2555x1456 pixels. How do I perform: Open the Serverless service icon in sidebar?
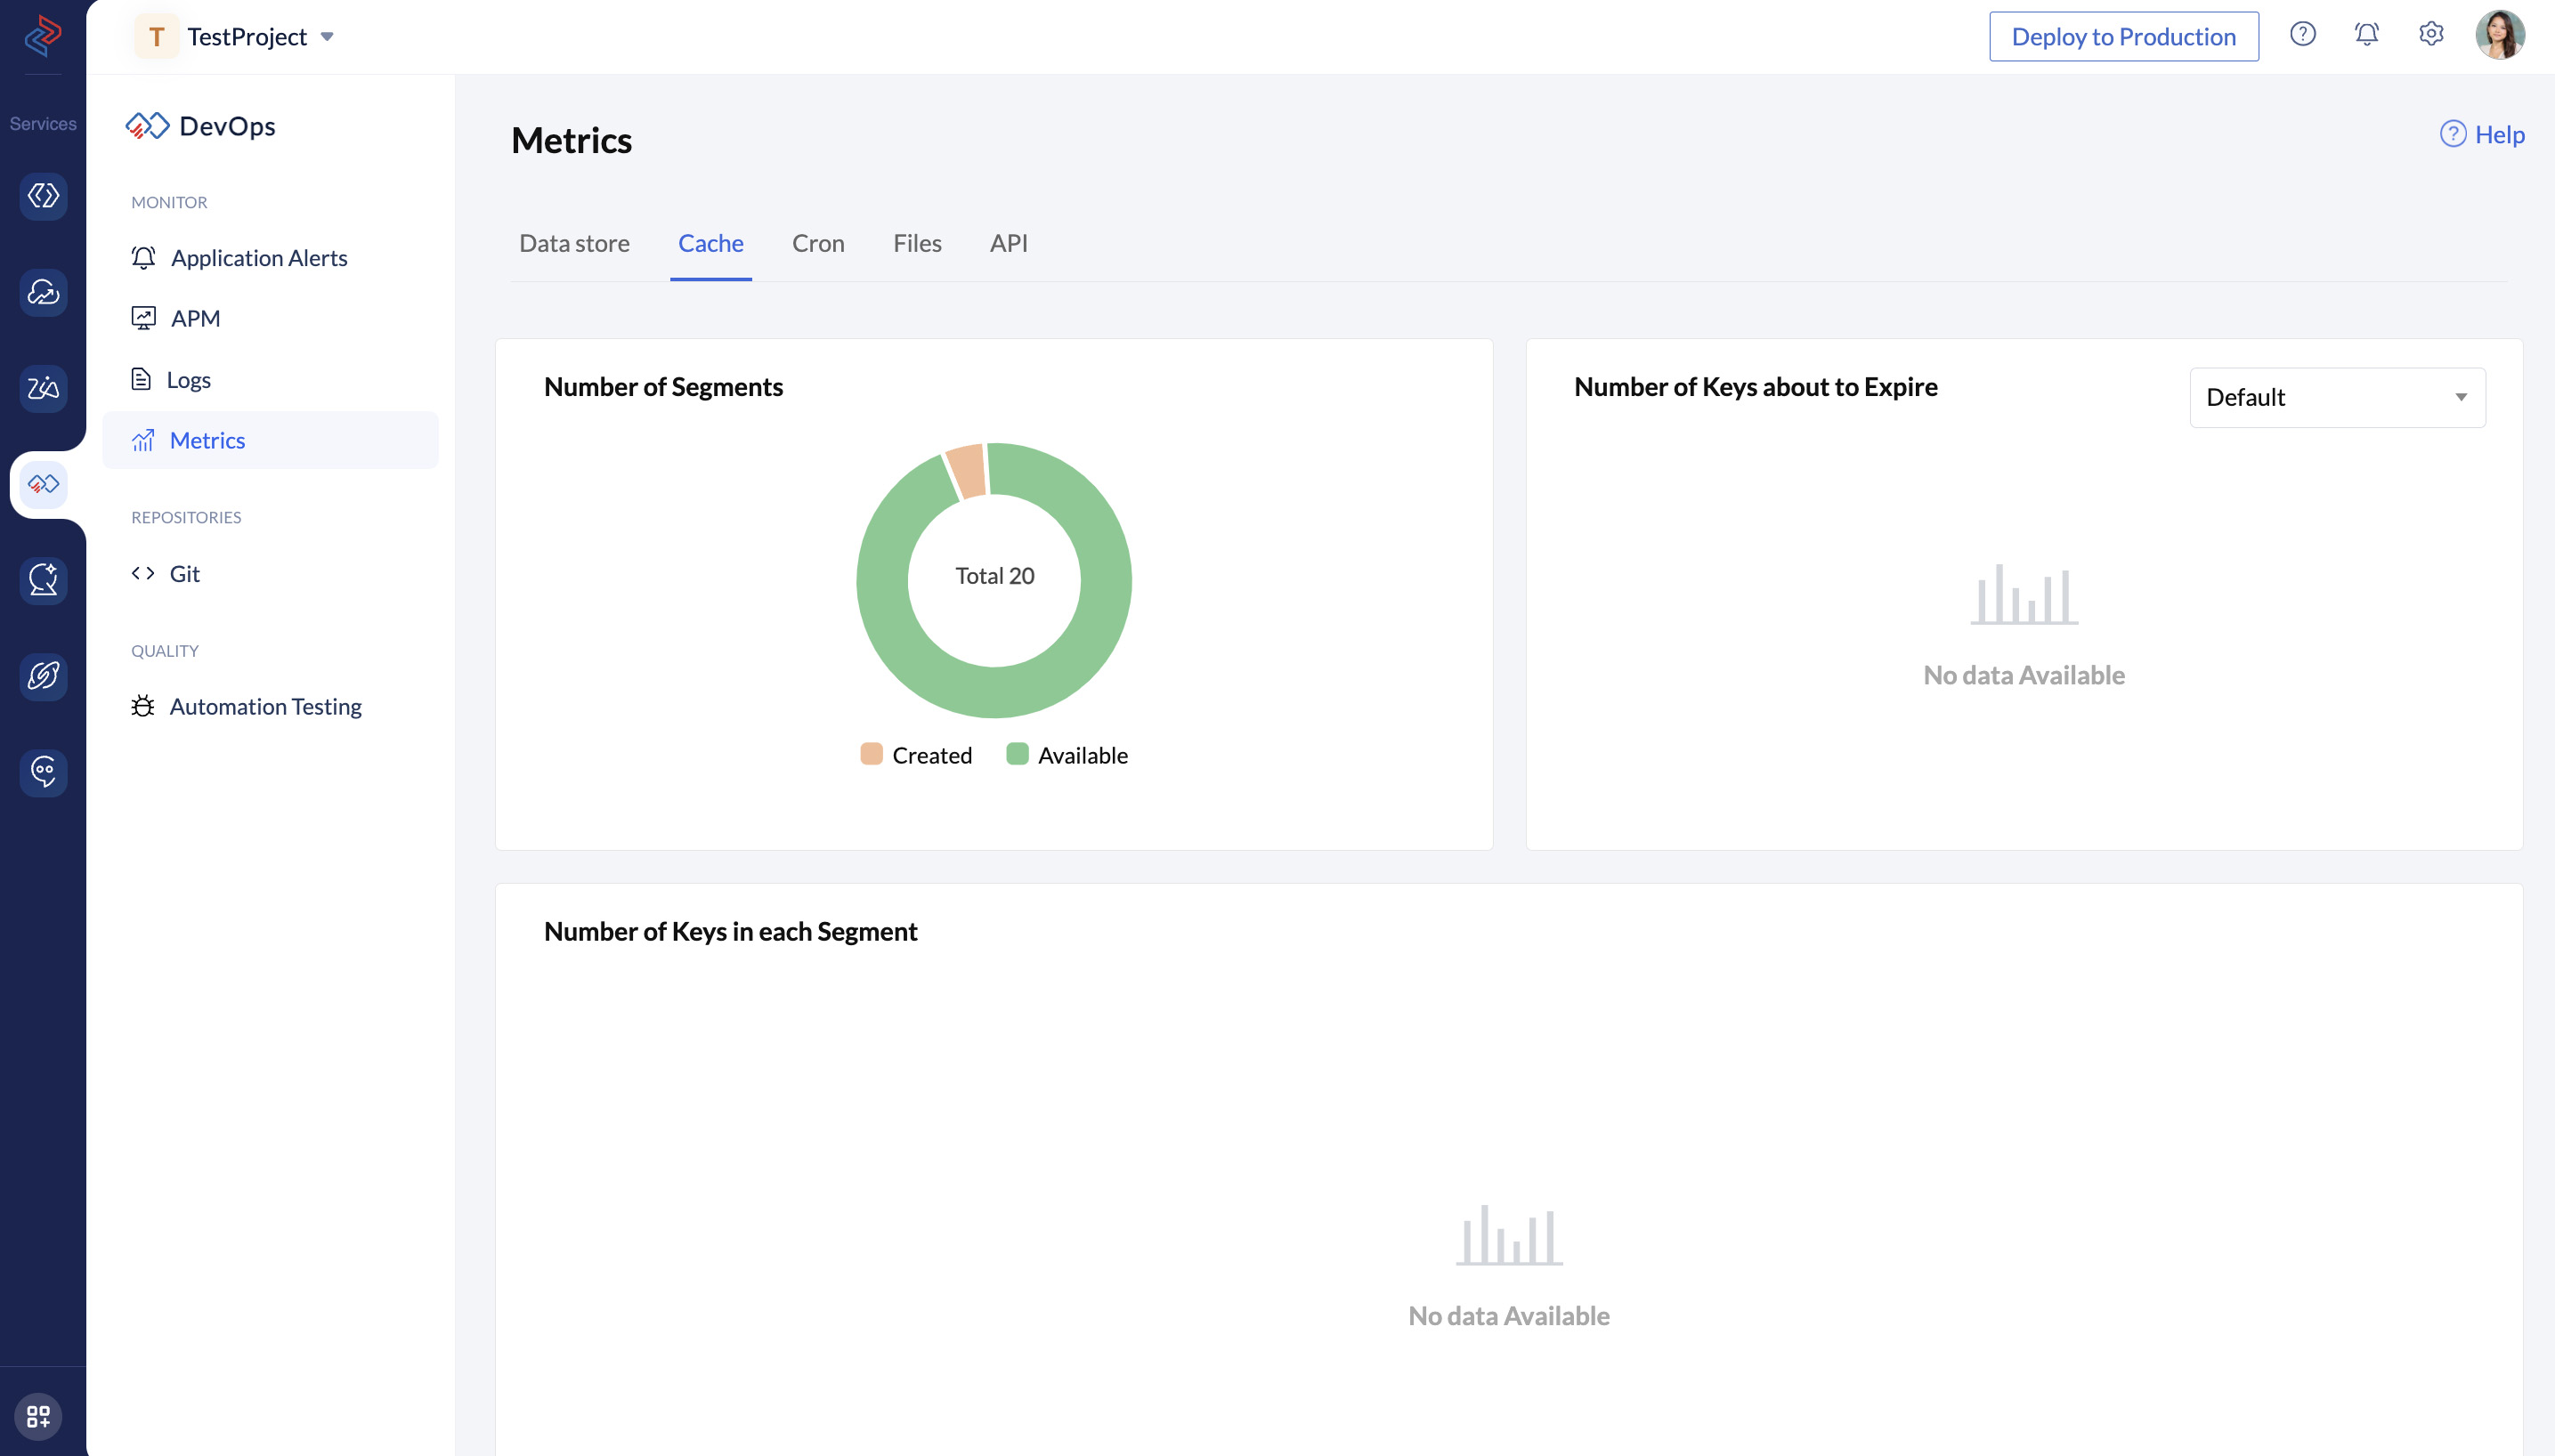point(43,196)
